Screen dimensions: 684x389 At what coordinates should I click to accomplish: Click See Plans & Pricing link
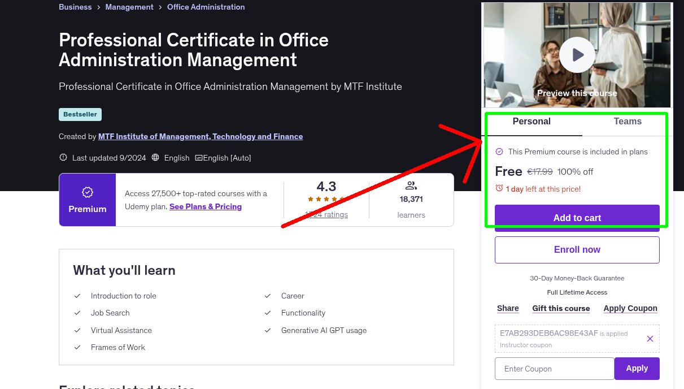[x=205, y=206]
